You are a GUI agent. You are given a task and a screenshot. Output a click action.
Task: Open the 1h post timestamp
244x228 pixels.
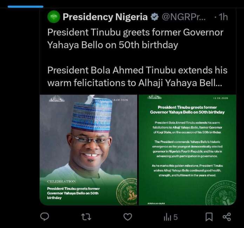(223, 17)
